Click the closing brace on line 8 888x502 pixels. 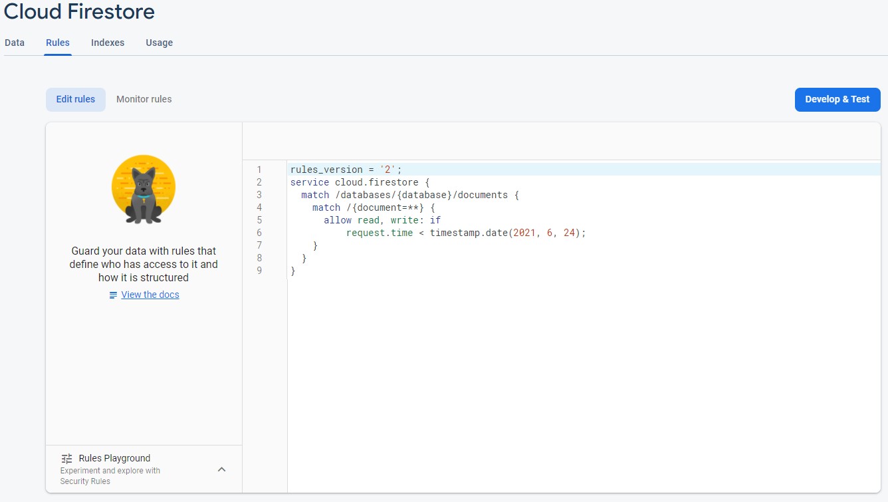click(304, 258)
